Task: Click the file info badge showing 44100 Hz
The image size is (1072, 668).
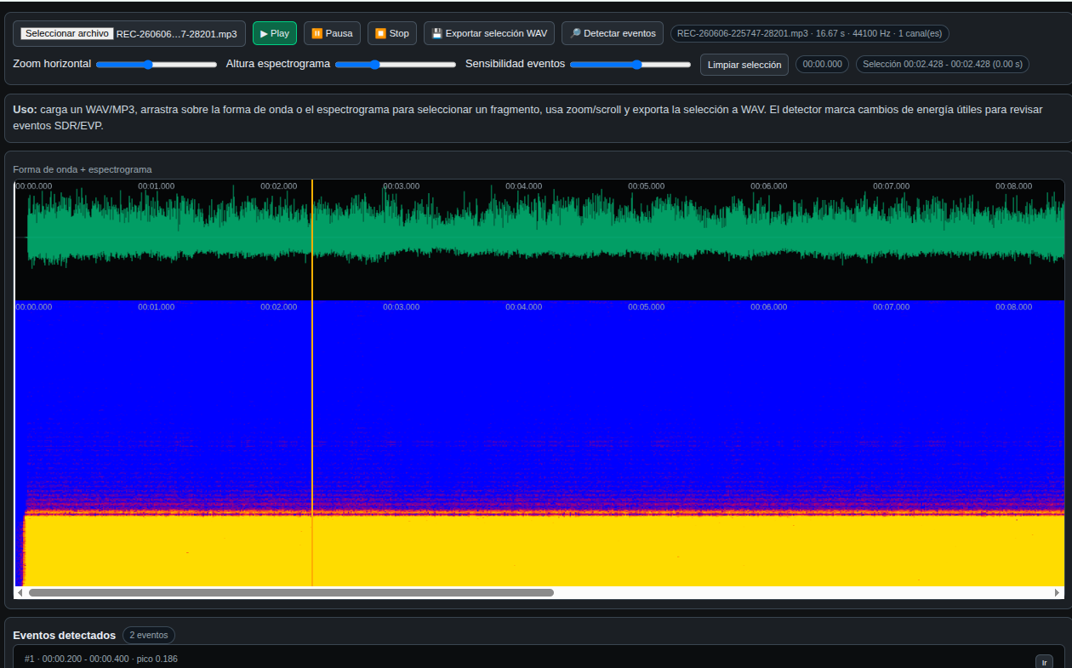Action: point(810,33)
